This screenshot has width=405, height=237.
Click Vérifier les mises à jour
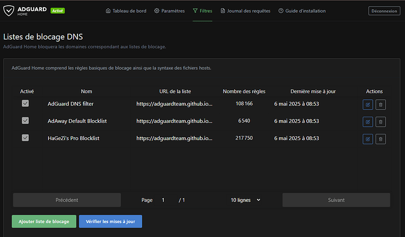(110, 222)
